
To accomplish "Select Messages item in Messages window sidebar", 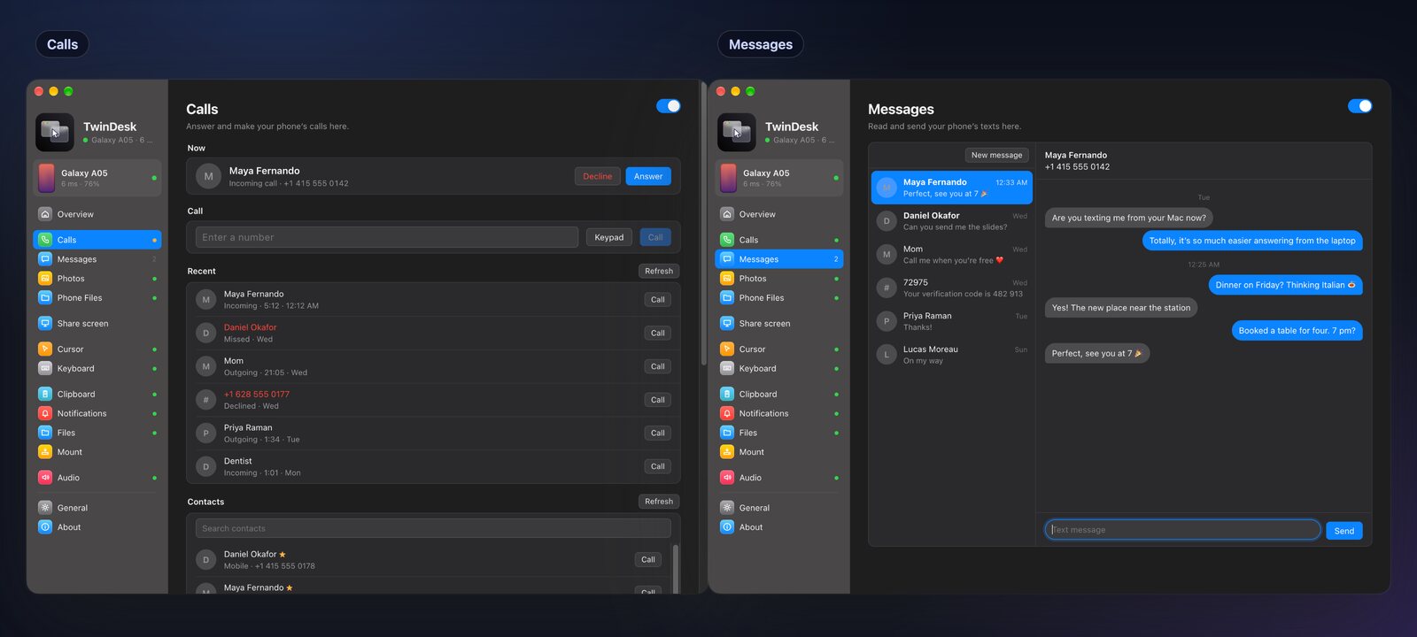I will pos(779,259).
